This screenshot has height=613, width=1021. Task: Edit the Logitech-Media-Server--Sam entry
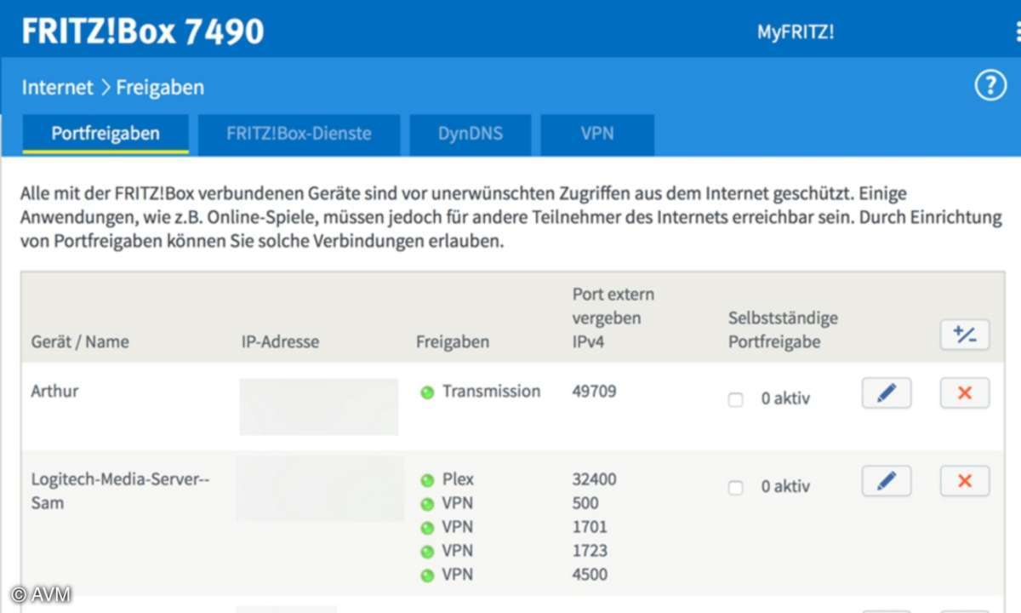coord(887,481)
